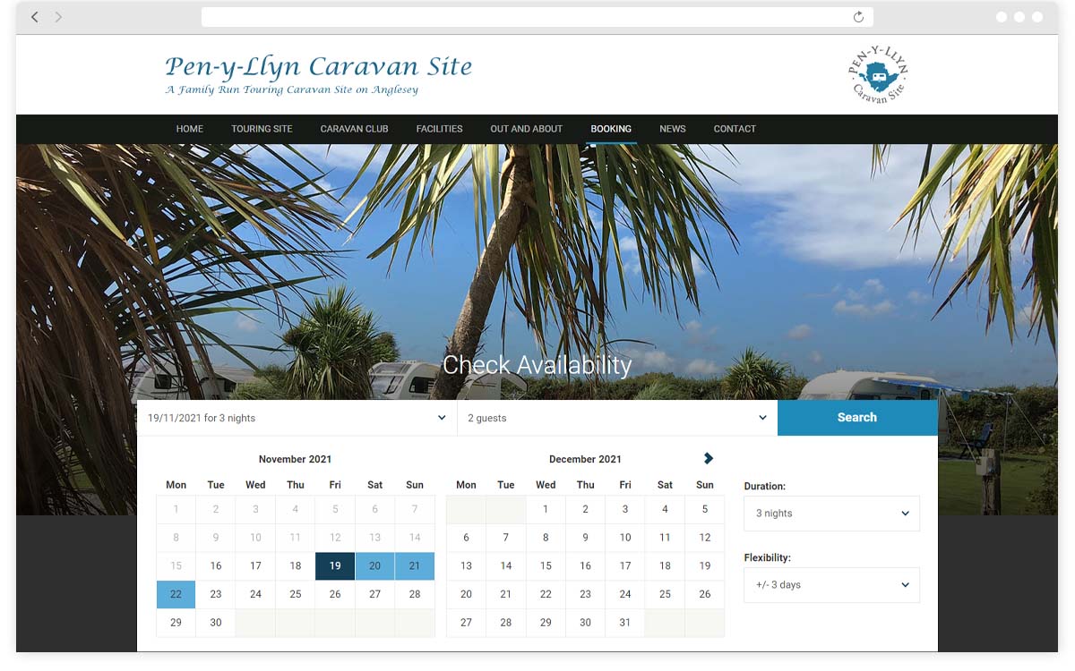Choose 15 December in the calendar

coord(546,566)
